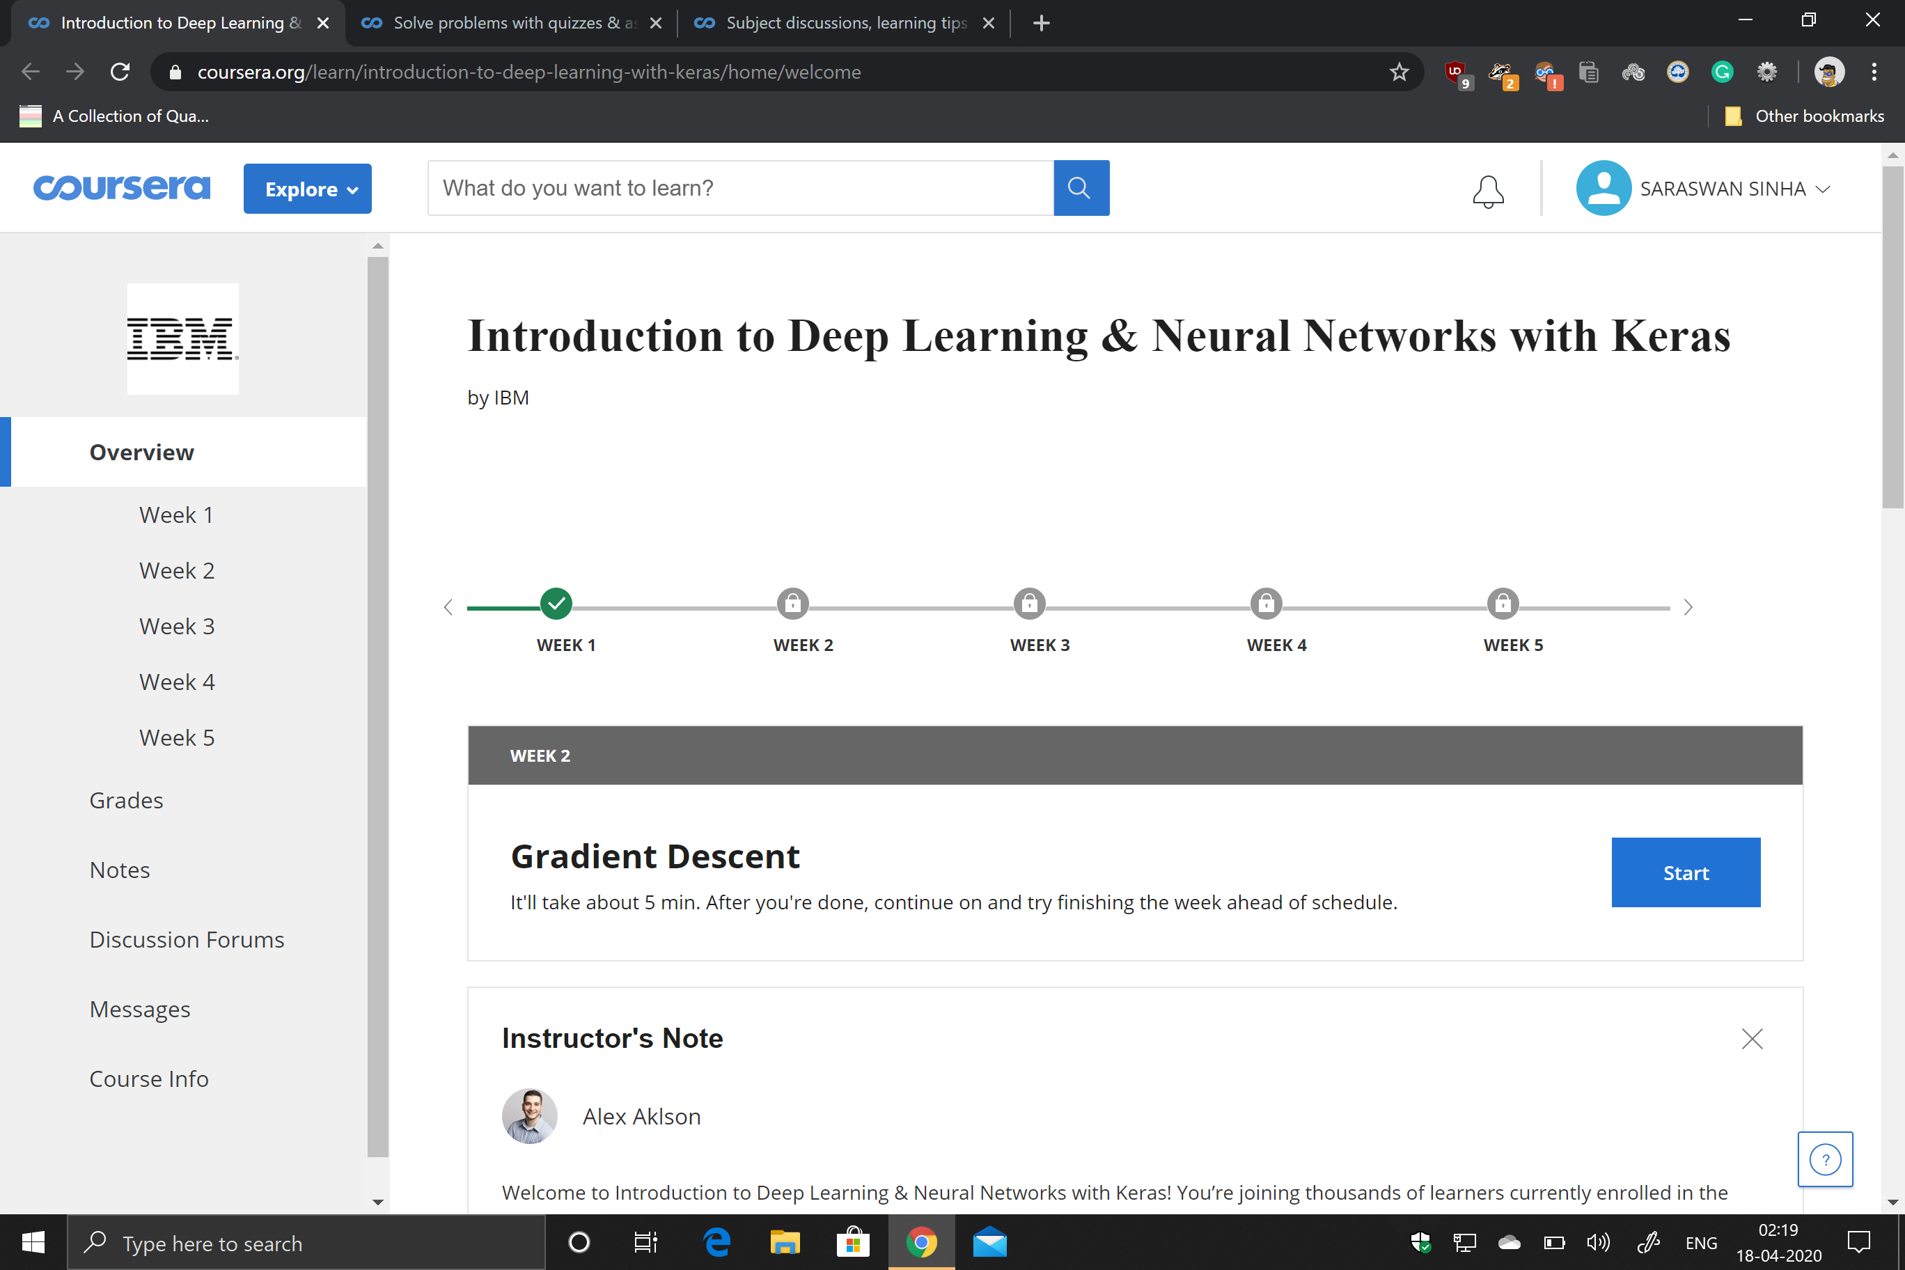
Task: Reload the page
Action: 120,72
